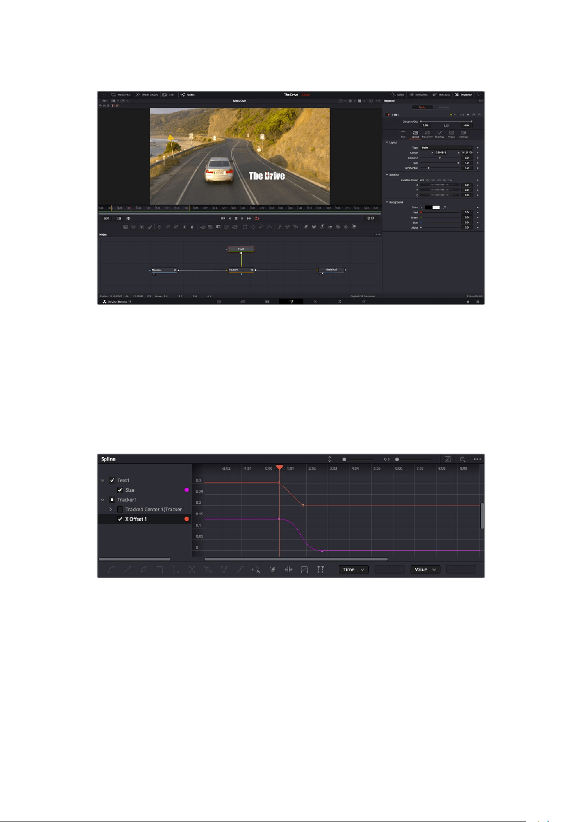Click Zoom to Fit in Spline header
This screenshot has height=822, width=582.
point(447,459)
